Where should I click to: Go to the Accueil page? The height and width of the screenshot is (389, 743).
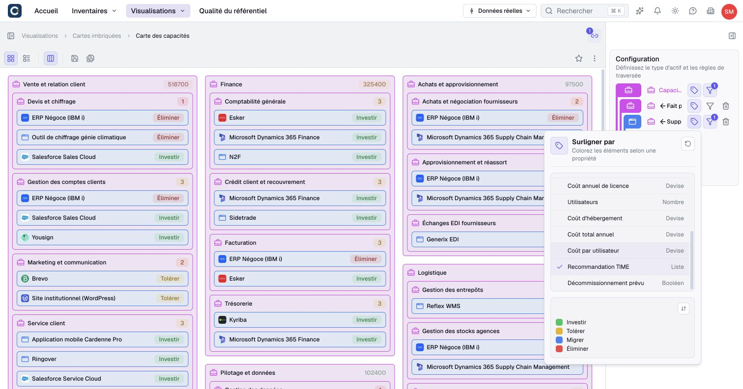click(x=46, y=11)
